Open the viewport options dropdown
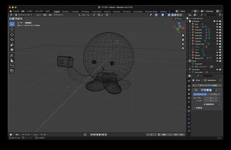 tap(179, 19)
